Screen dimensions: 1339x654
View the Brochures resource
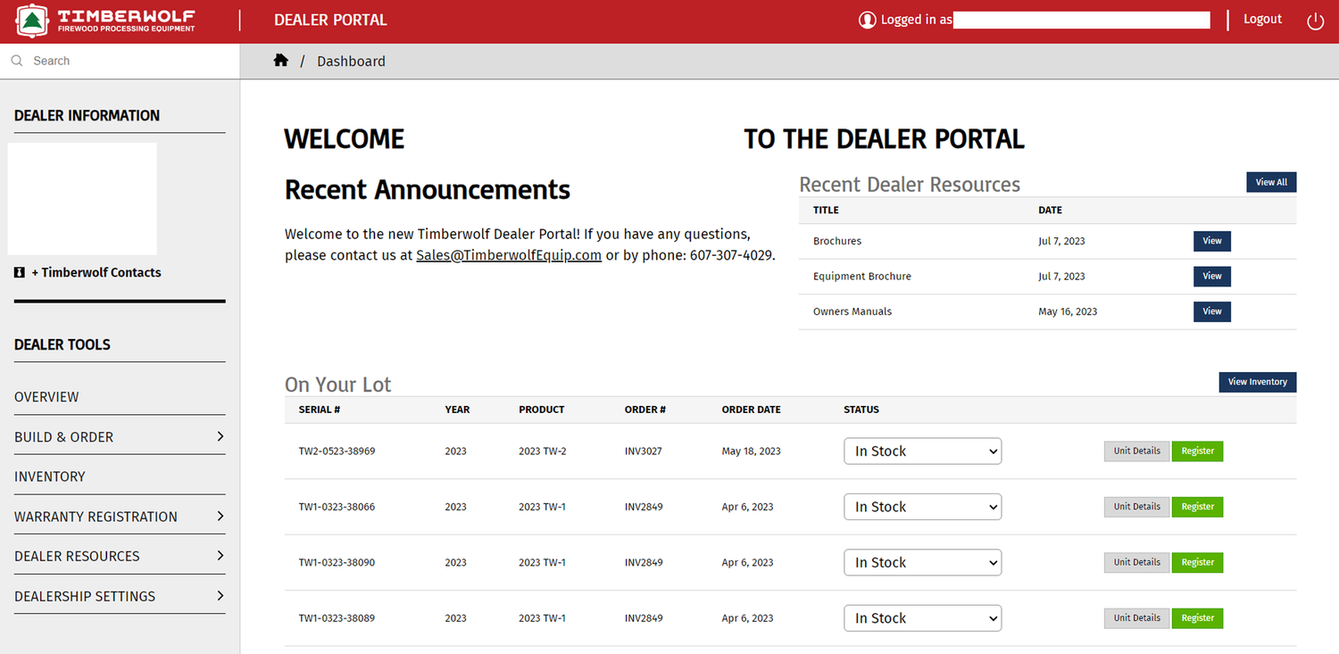point(1212,241)
